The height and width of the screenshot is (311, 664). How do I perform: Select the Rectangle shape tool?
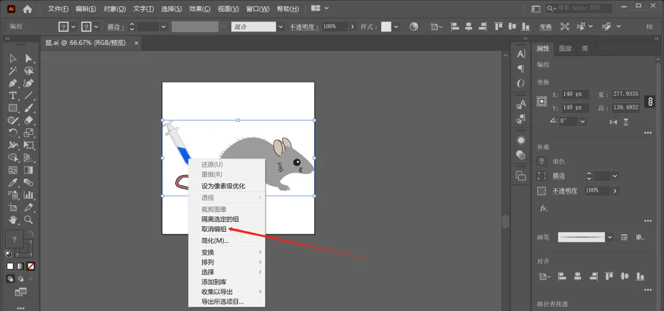(x=13, y=108)
